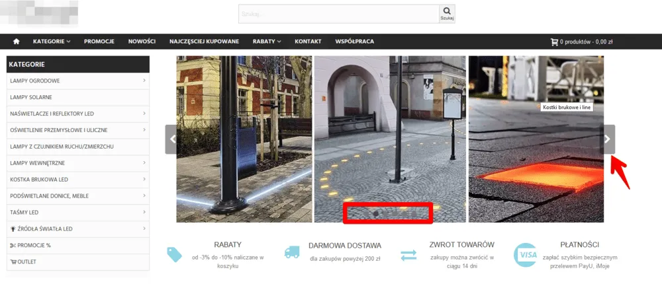This screenshot has width=662, height=284.
Task: Click the VISA payment icon
Action: point(526,254)
